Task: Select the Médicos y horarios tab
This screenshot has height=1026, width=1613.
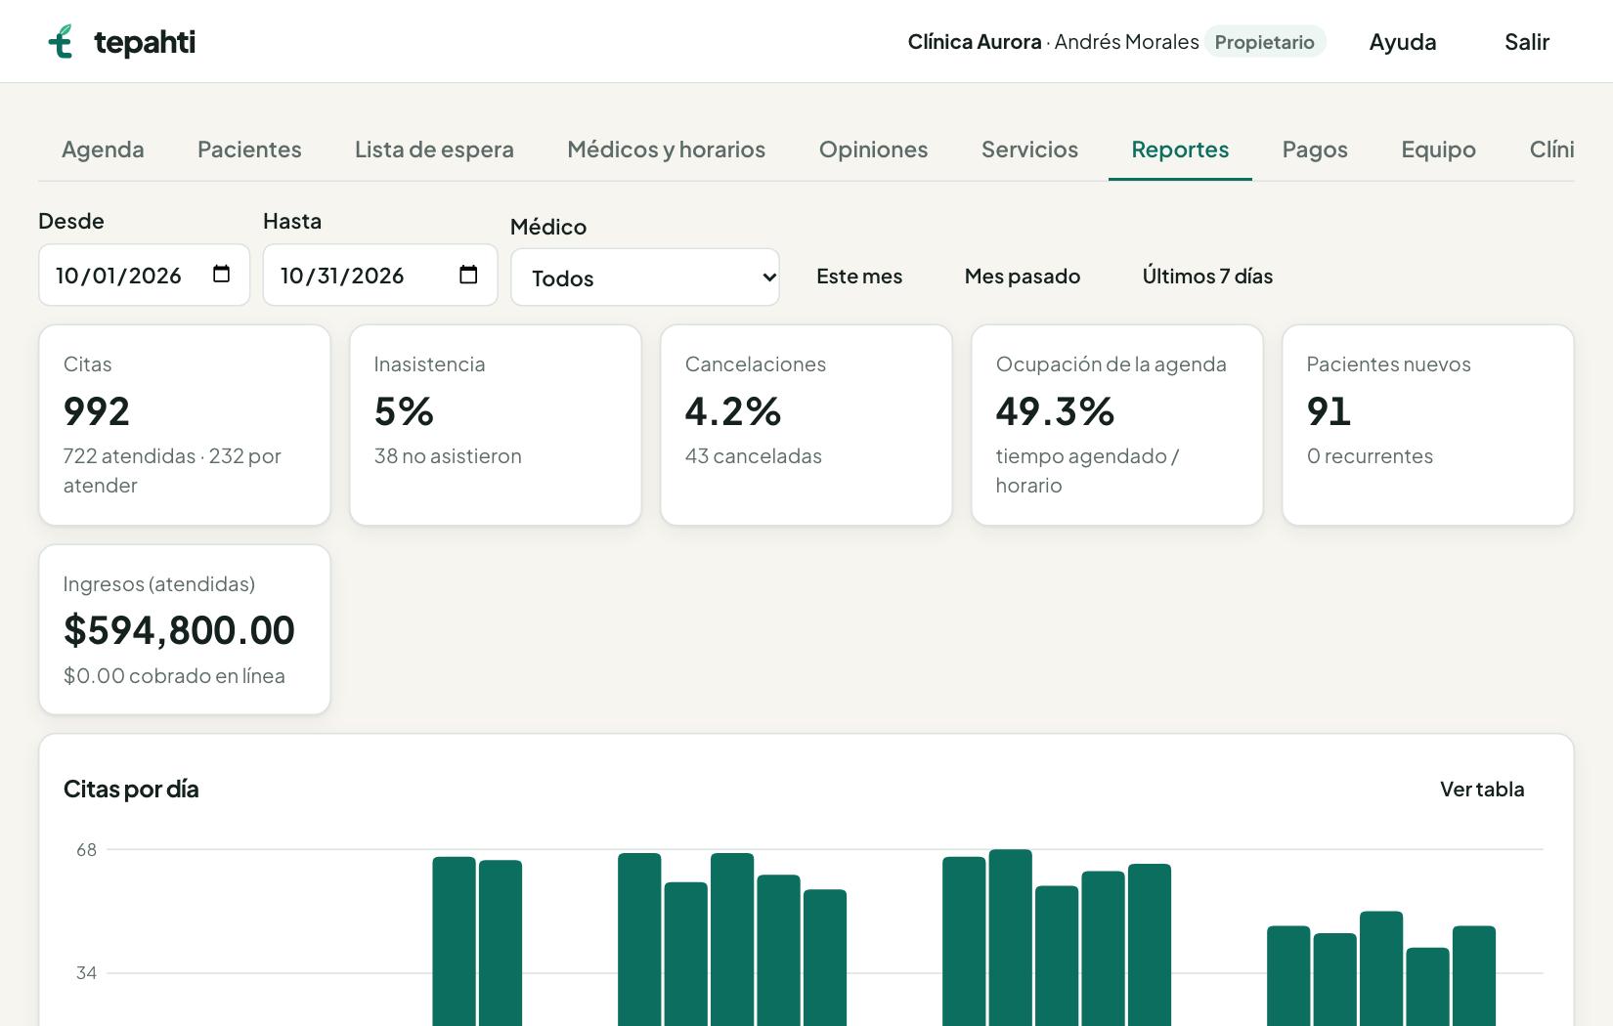Action: (x=666, y=150)
